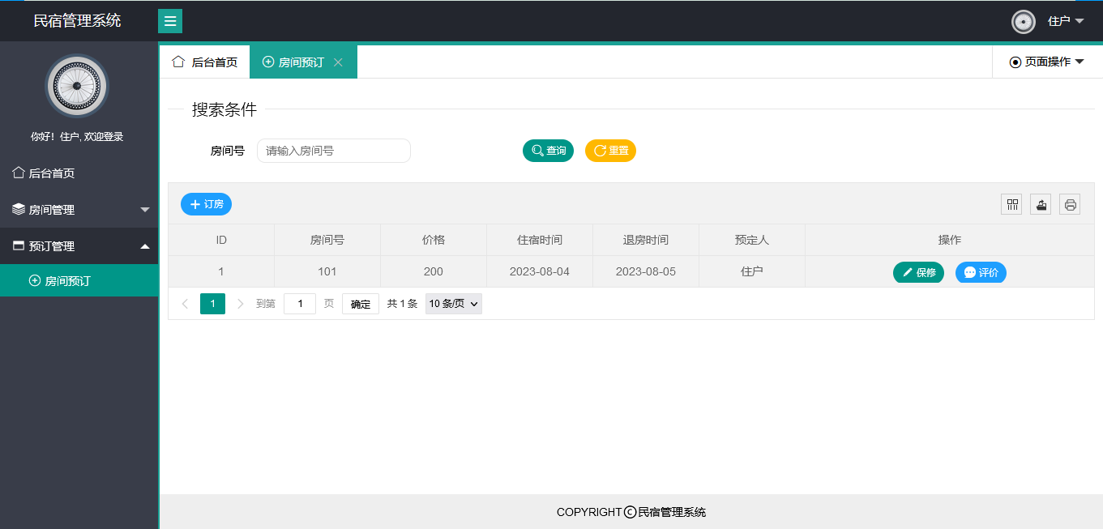
Task: Switch to the 后台首页 tab
Action: pyautogui.click(x=205, y=62)
